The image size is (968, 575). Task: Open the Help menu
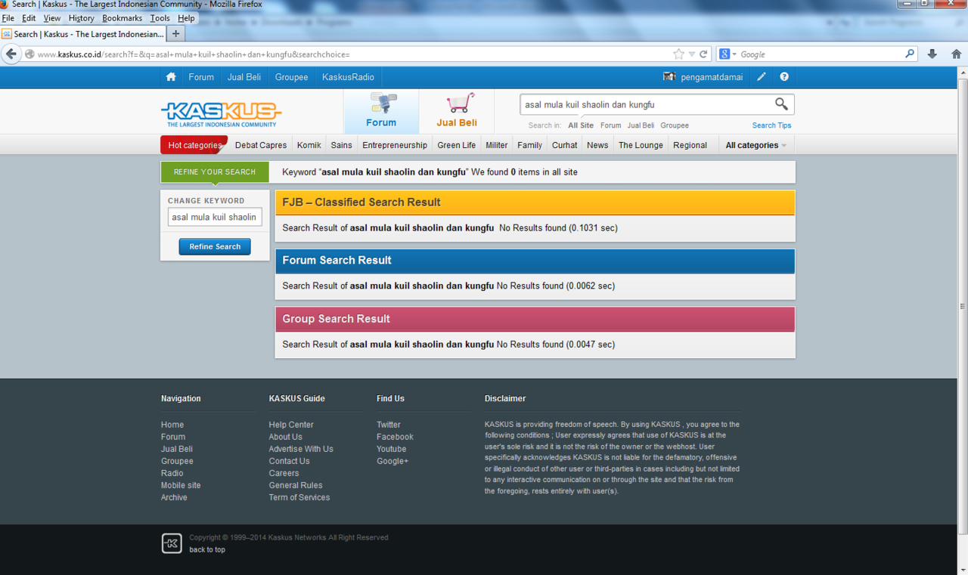point(186,18)
